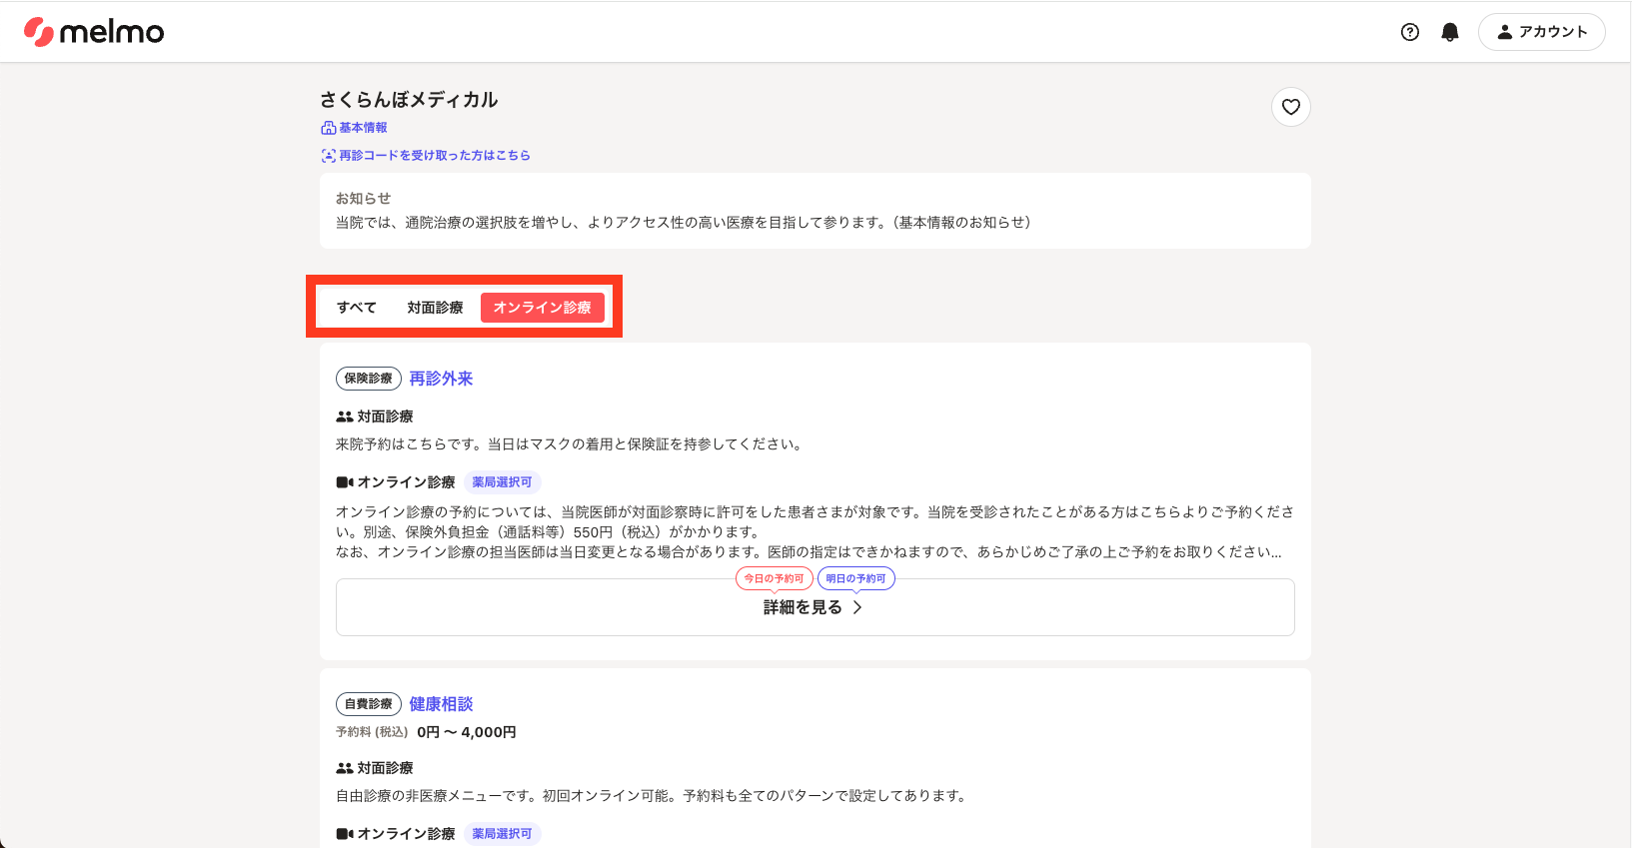
Task: Click the clinic name さくらんぼメディカル
Action: point(409,100)
